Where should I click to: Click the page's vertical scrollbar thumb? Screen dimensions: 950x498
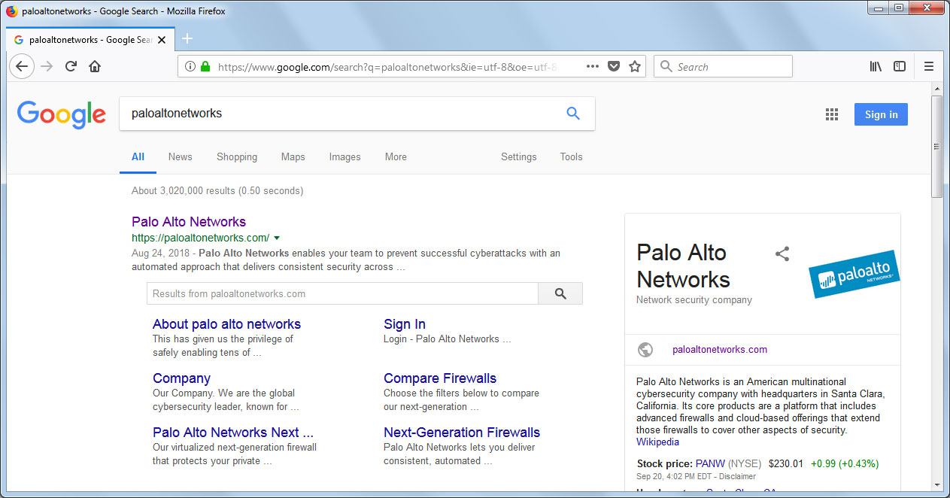click(936, 147)
